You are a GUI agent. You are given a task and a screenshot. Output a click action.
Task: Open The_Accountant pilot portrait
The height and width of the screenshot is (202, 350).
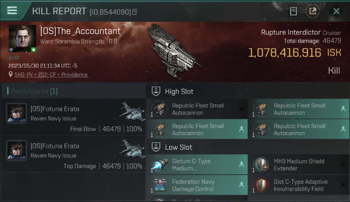click(x=23, y=39)
